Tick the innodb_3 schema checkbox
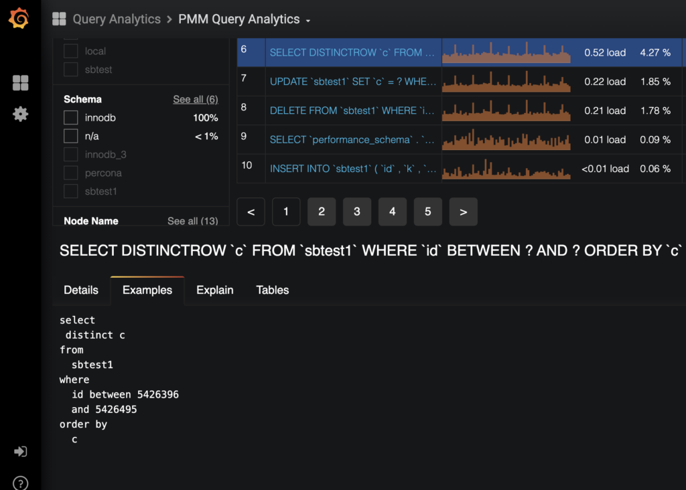This screenshot has width=686, height=490. (x=70, y=155)
